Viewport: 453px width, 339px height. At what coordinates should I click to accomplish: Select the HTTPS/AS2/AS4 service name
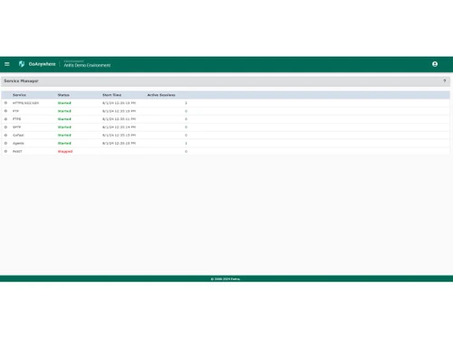25,103
